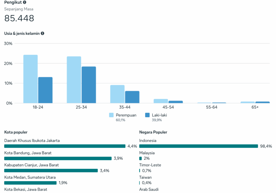
Task: Click the 60,1% value under Perempuan
Action: 120,120
